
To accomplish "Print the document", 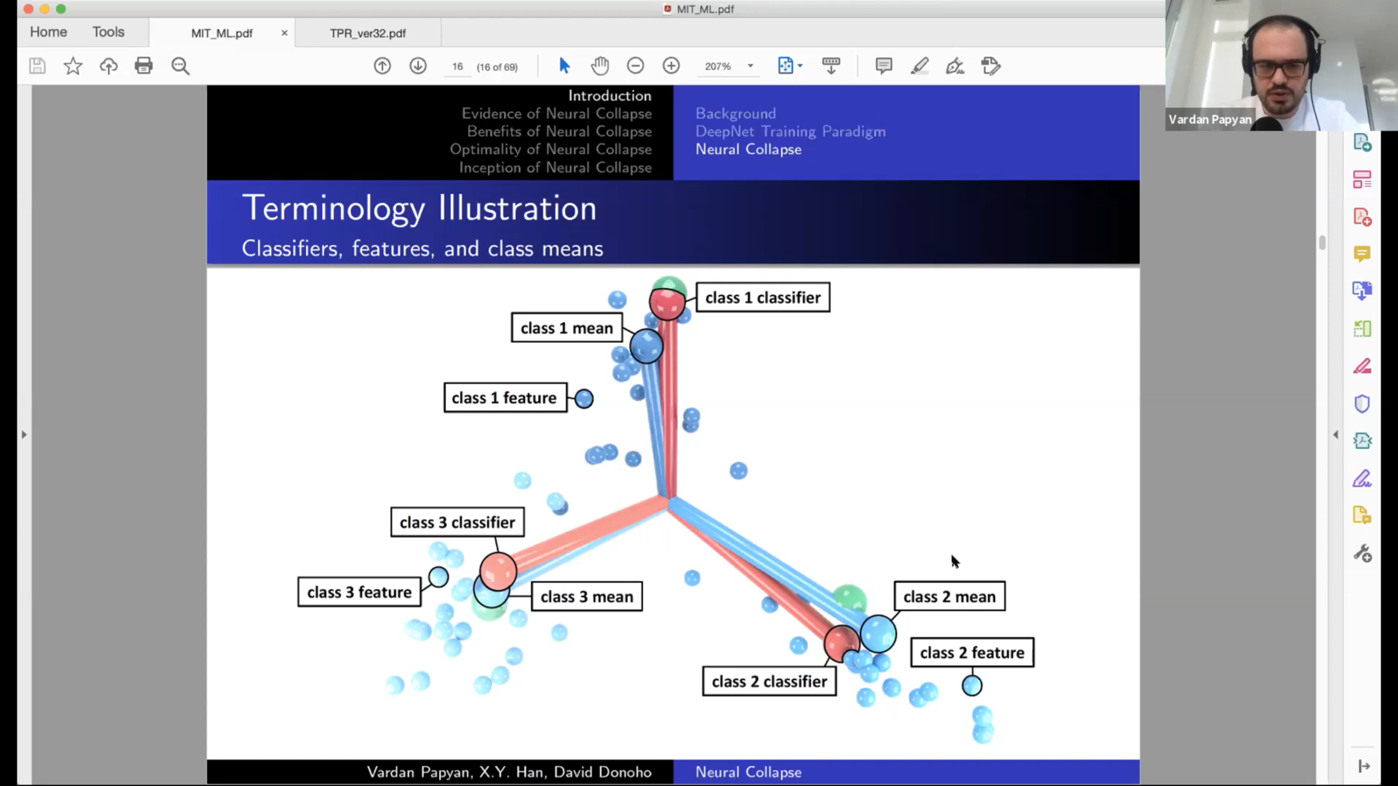I will [x=144, y=66].
